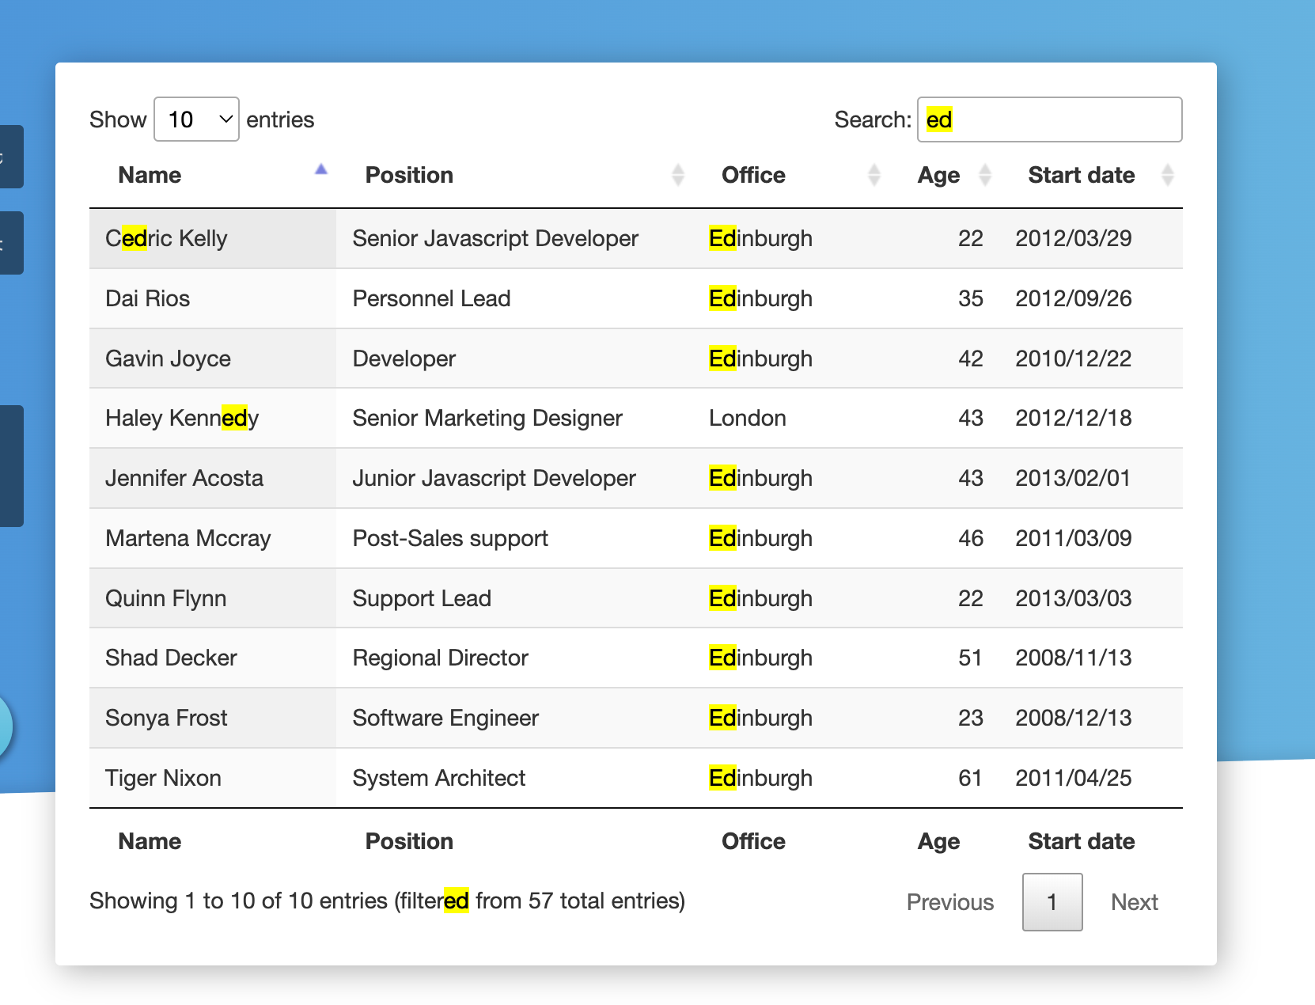
Task: Select the Shad Decker name cell
Action: pos(213,658)
